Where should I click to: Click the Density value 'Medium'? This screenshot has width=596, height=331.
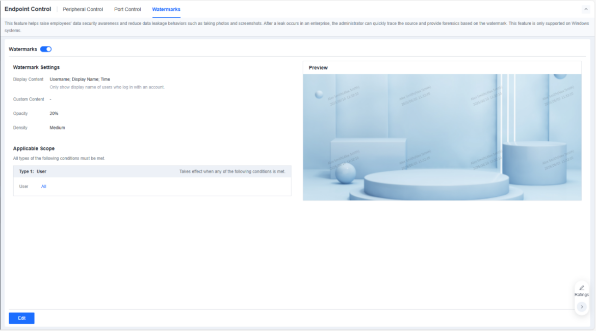pyautogui.click(x=58, y=128)
